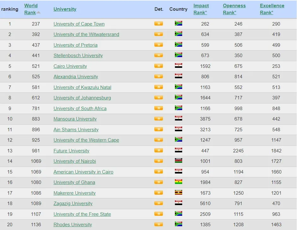Open details icon for Mansoura University
The width and height of the screenshot is (297, 230).
[158, 119]
